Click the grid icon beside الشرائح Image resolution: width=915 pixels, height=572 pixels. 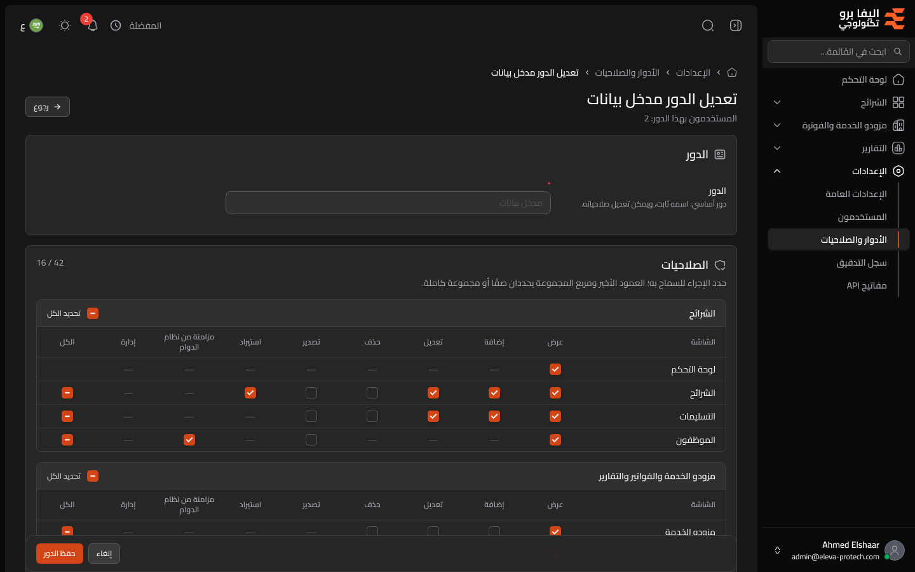tap(898, 102)
